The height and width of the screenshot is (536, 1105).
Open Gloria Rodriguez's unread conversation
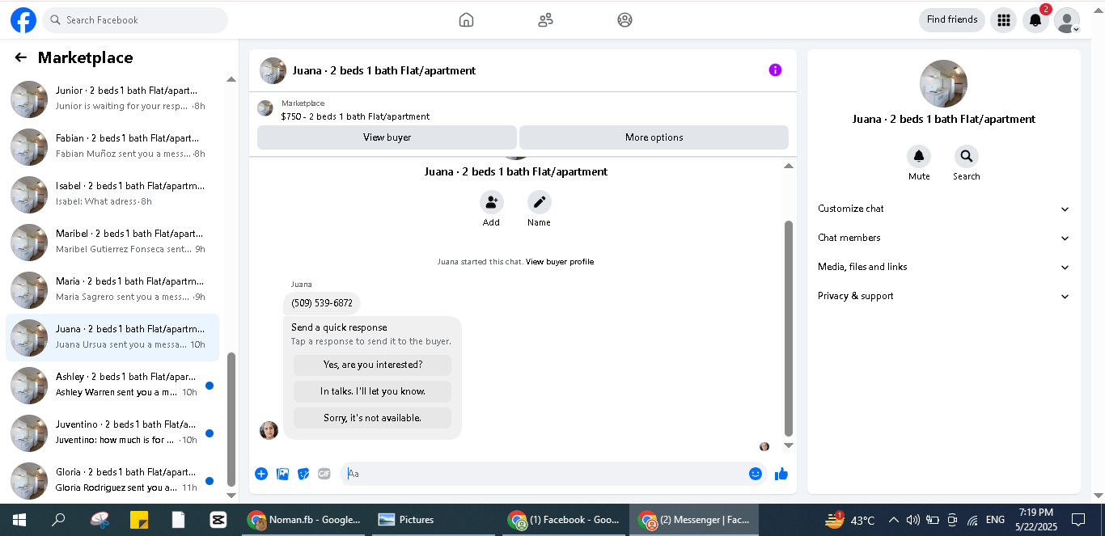tap(112, 480)
